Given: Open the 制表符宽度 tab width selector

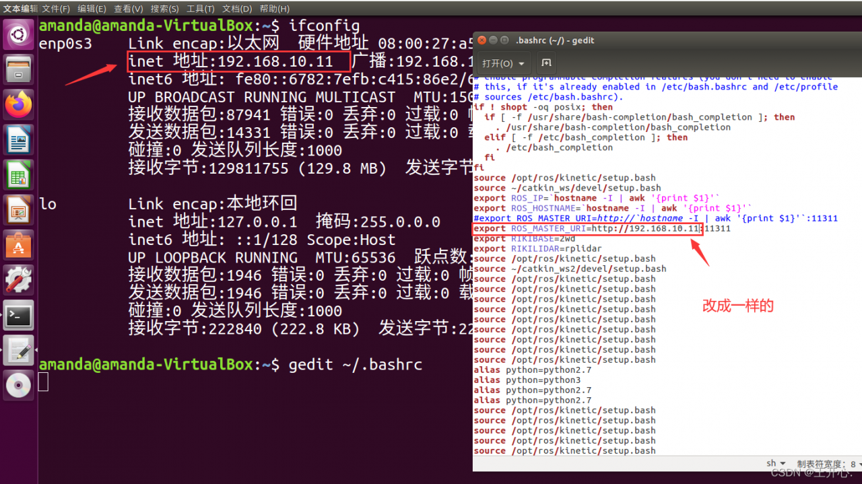Looking at the screenshot, I should click(x=830, y=463).
